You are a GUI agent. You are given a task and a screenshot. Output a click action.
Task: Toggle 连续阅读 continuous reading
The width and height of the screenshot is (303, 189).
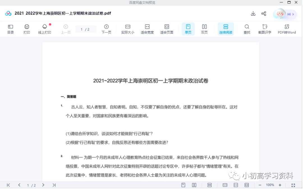tap(226, 29)
